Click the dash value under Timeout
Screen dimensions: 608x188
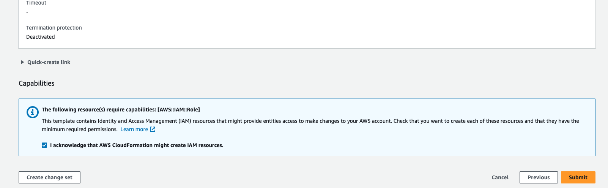27,12
